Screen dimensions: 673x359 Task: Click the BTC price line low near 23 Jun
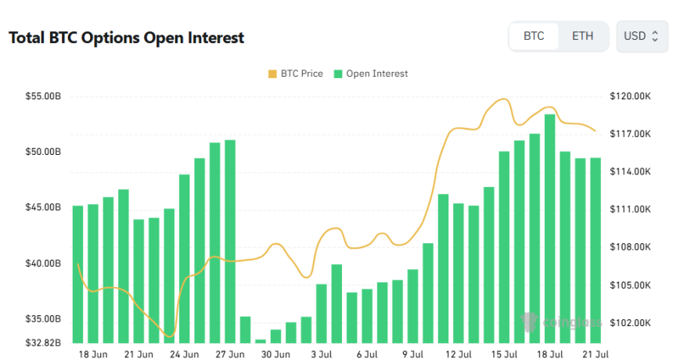[170, 336]
